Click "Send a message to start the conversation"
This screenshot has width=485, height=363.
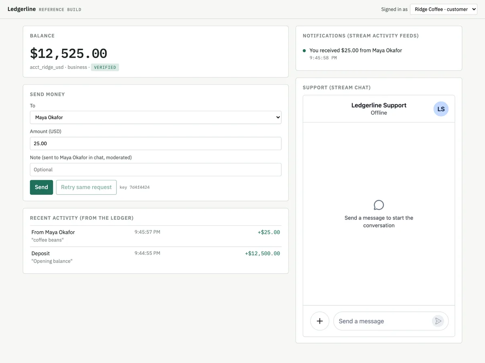pos(379,221)
